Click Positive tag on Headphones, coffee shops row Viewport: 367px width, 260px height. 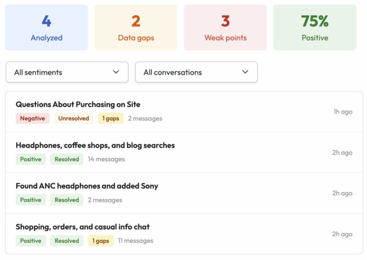click(31, 160)
